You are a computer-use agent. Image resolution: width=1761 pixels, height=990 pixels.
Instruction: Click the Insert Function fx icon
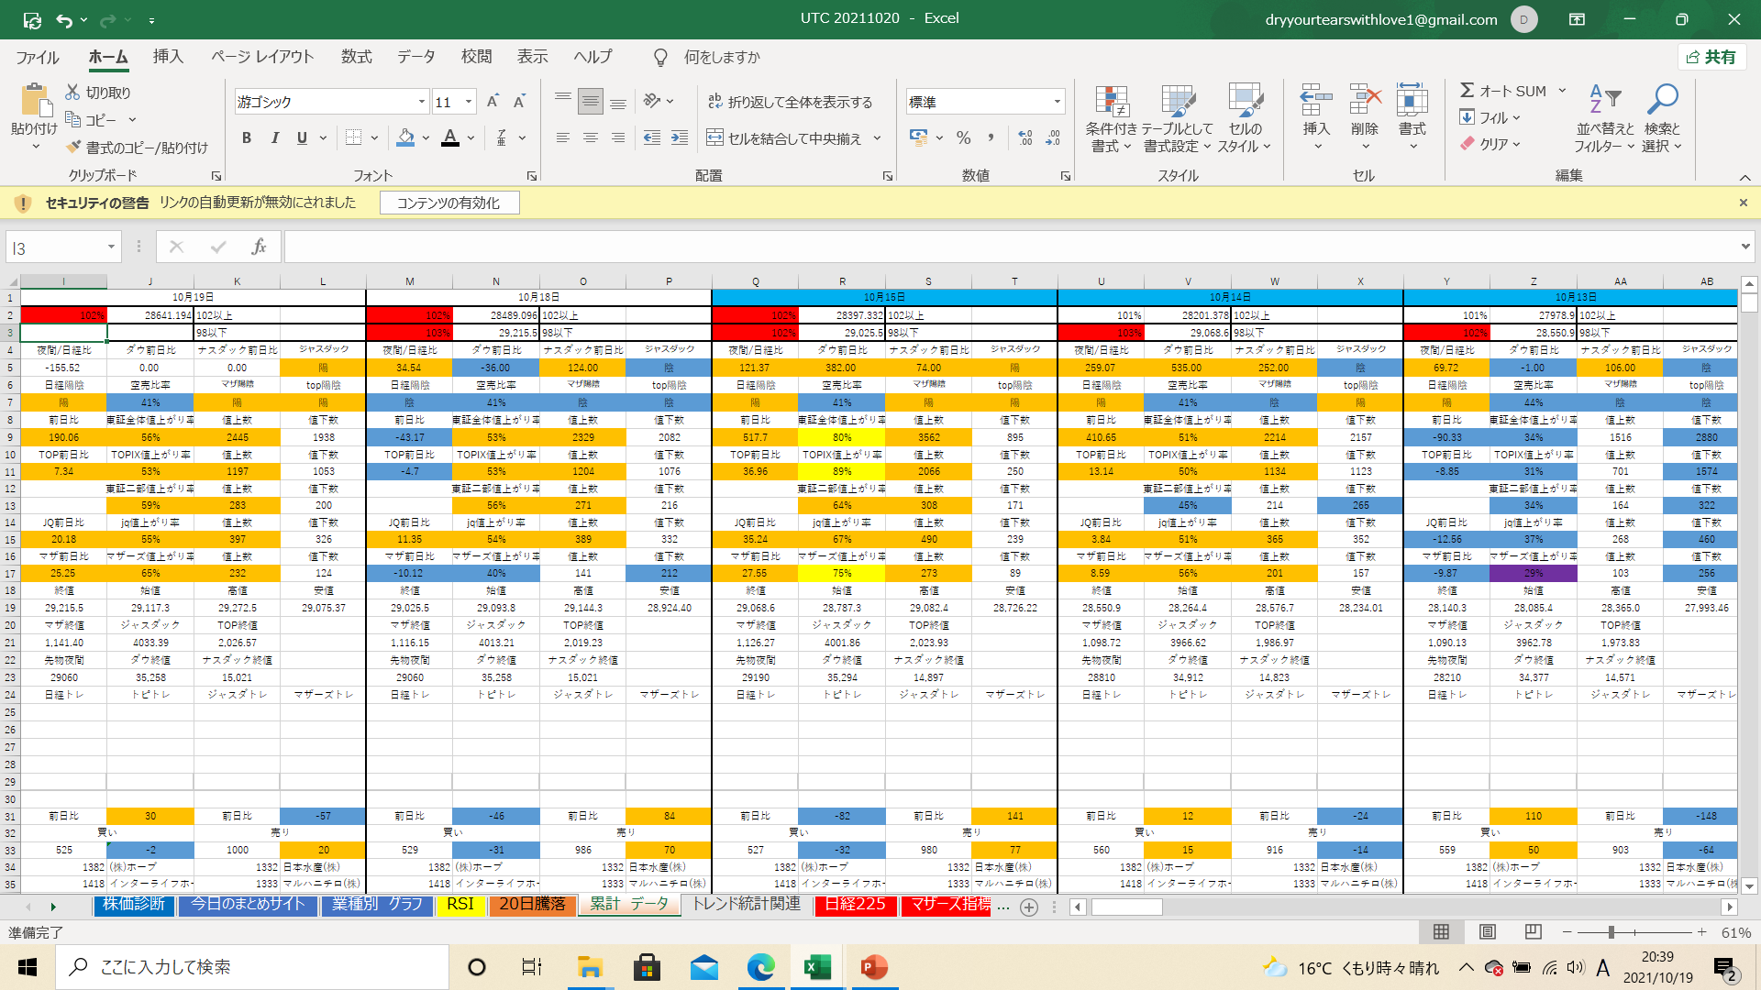tap(259, 247)
